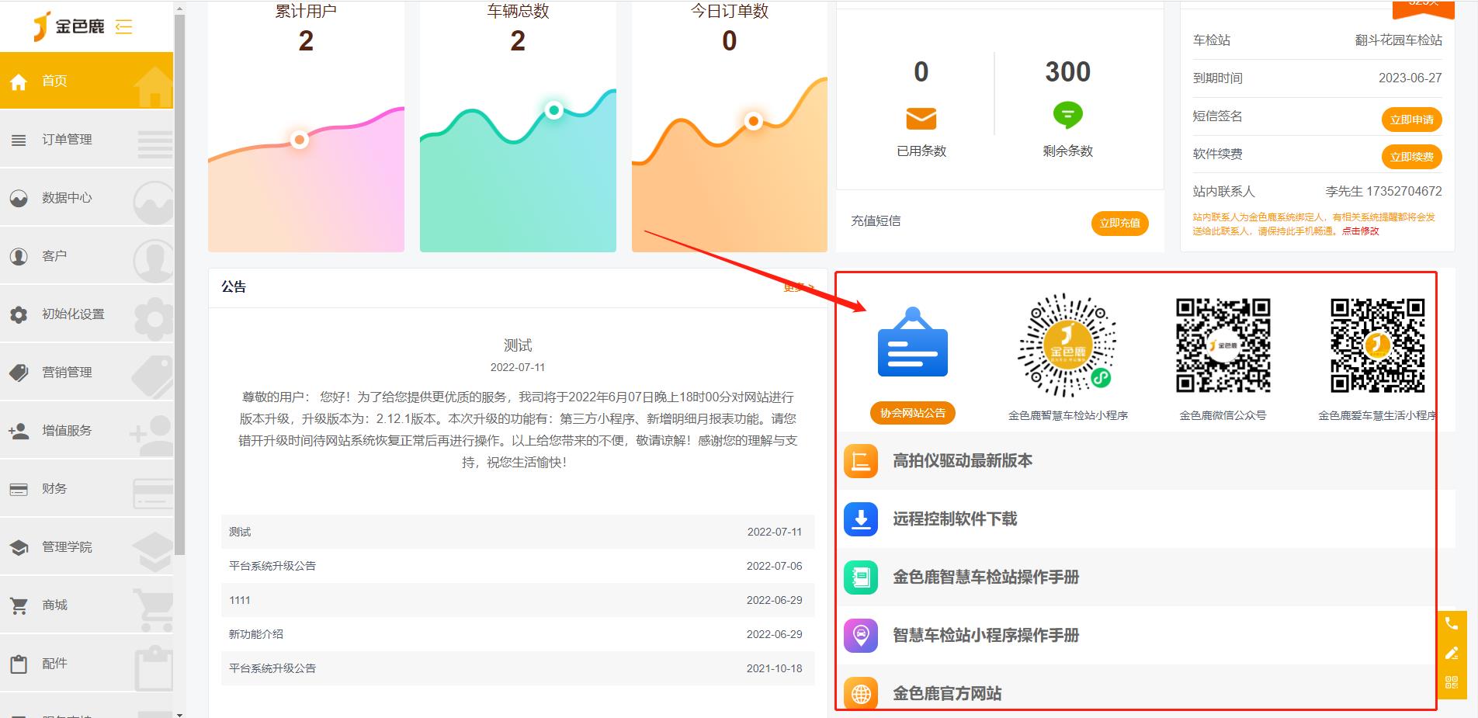Click 金色鹿智慧车检站小程序 QR code
Viewport: 1478px width, 718px height.
tap(1067, 345)
